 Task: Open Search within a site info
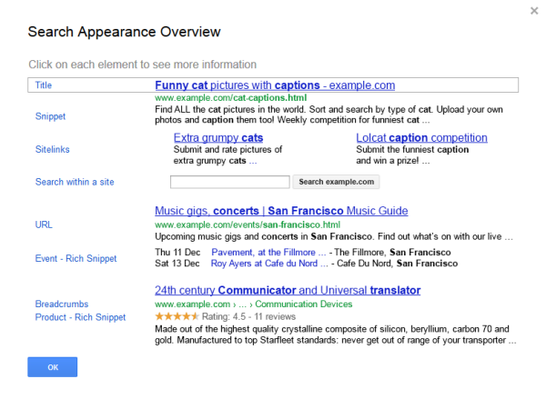coord(75,182)
